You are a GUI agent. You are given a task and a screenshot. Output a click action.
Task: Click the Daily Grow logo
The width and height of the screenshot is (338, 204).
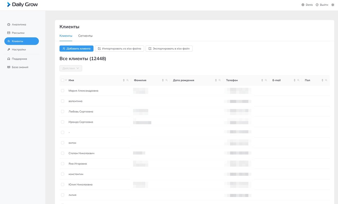click(x=23, y=5)
